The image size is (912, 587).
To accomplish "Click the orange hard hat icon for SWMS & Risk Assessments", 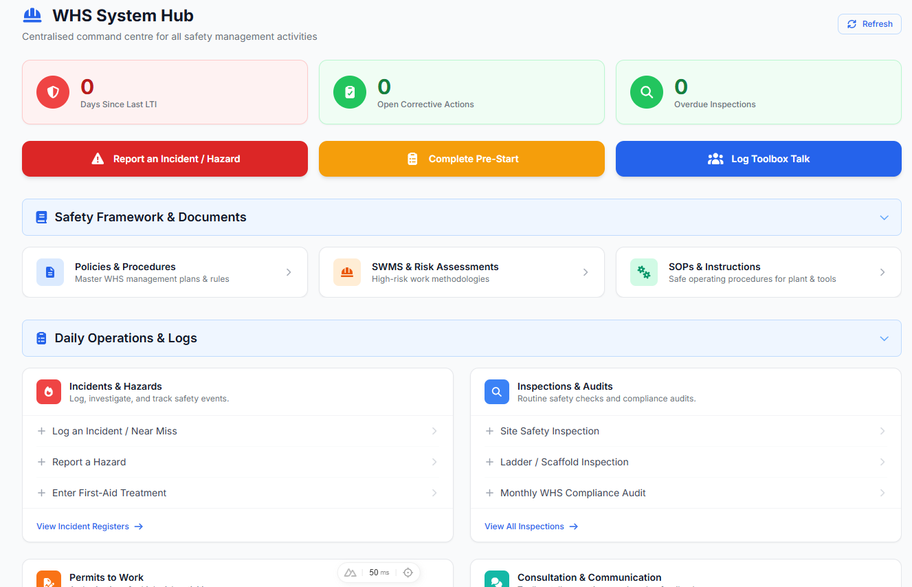I will [x=346, y=272].
